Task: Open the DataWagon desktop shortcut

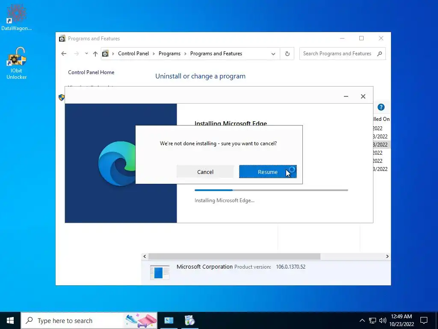Action: [x=16, y=17]
